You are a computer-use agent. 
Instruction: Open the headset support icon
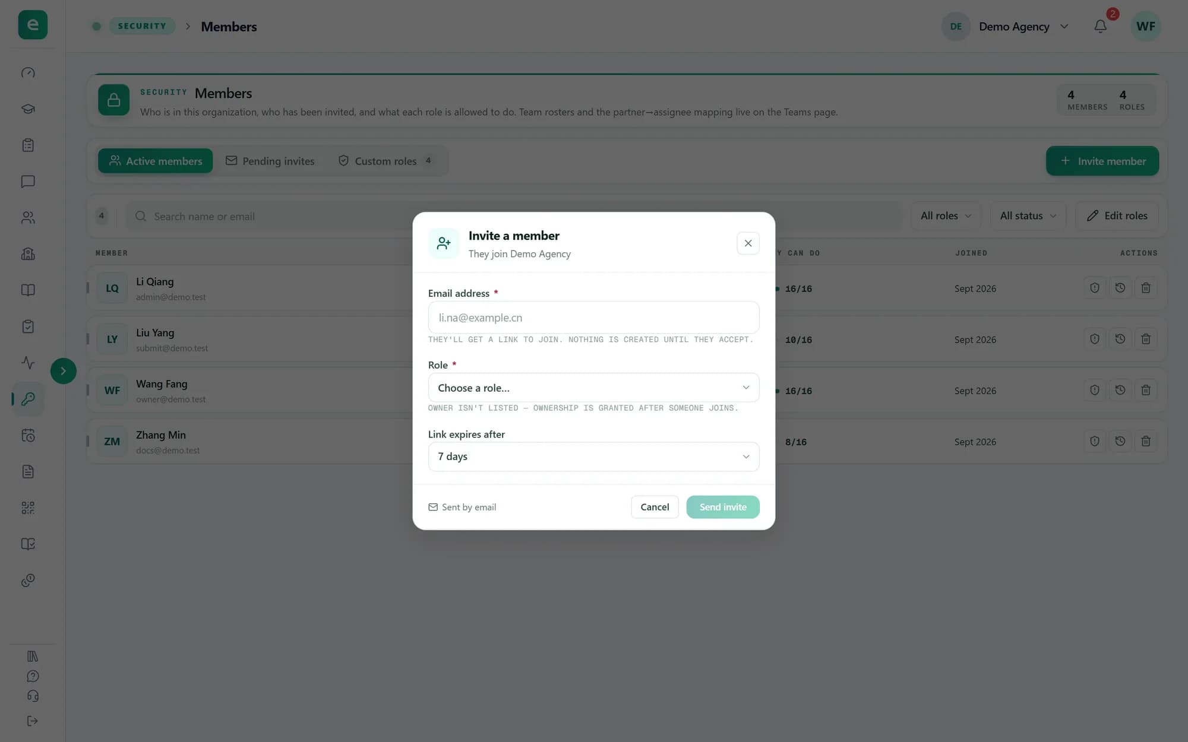click(33, 696)
